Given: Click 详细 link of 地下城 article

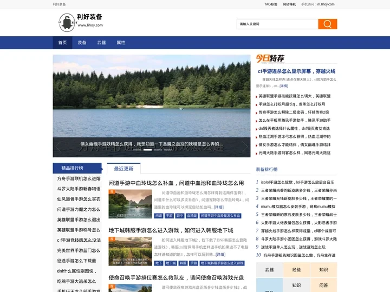Looking at the screenshot, I should coord(220,255).
